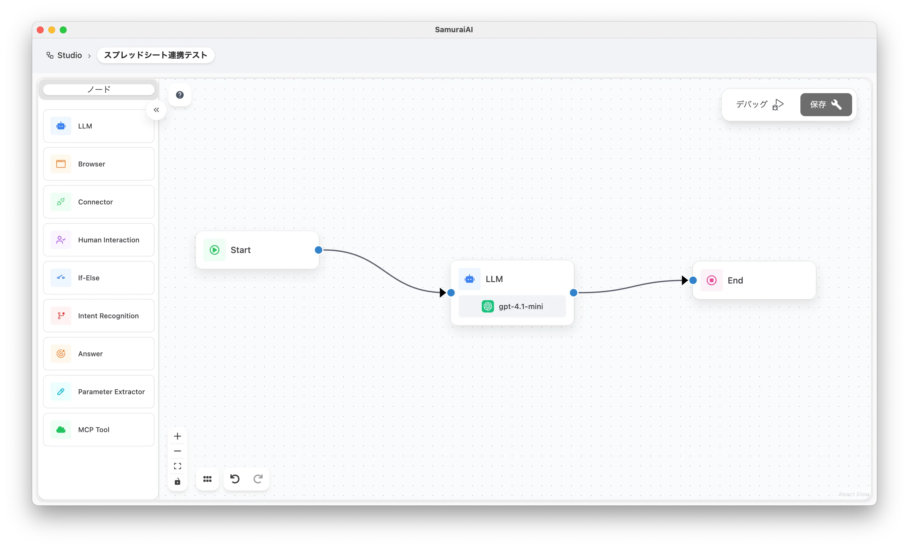Select the スプレッドシート連携テスト breadcrumb
Image resolution: width=909 pixels, height=548 pixels.
click(155, 55)
